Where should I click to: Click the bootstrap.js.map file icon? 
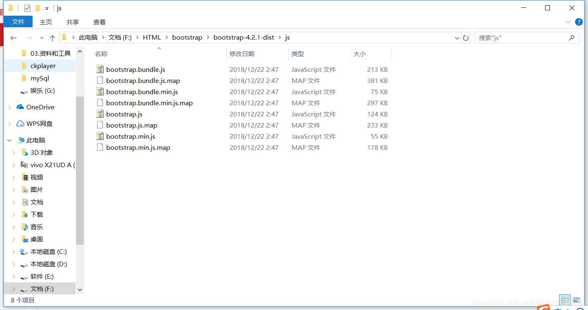tap(100, 125)
